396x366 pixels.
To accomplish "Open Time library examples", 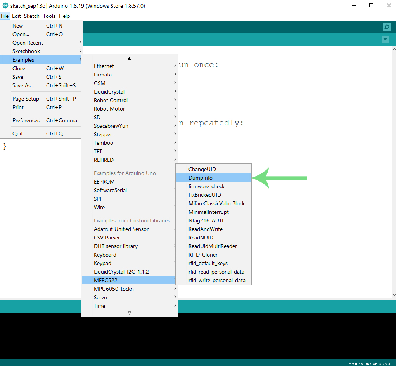I will (x=129, y=306).
